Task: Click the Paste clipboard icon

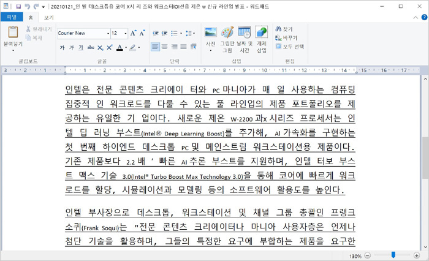Action: pyautogui.click(x=13, y=32)
